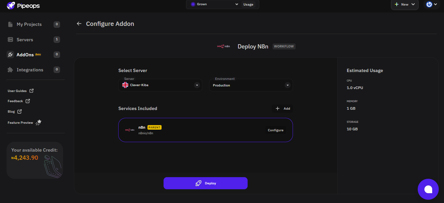This screenshot has height=203, width=444.
Task: Click the User Guides external link icon
Action: tap(32, 91)
